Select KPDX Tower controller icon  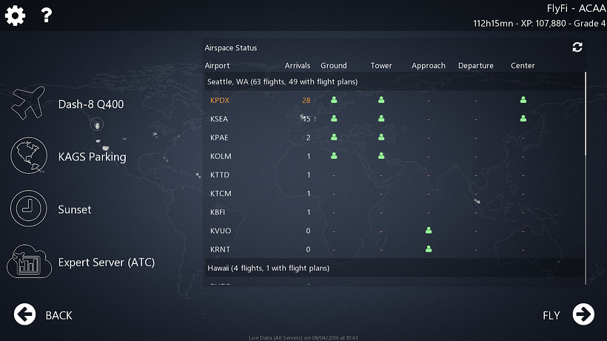click(381, 100)
